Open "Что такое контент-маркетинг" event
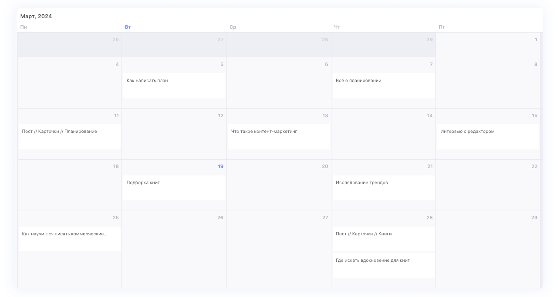This screenshot has width=557, height=297. pyautogui.click(x=279, y=137)
